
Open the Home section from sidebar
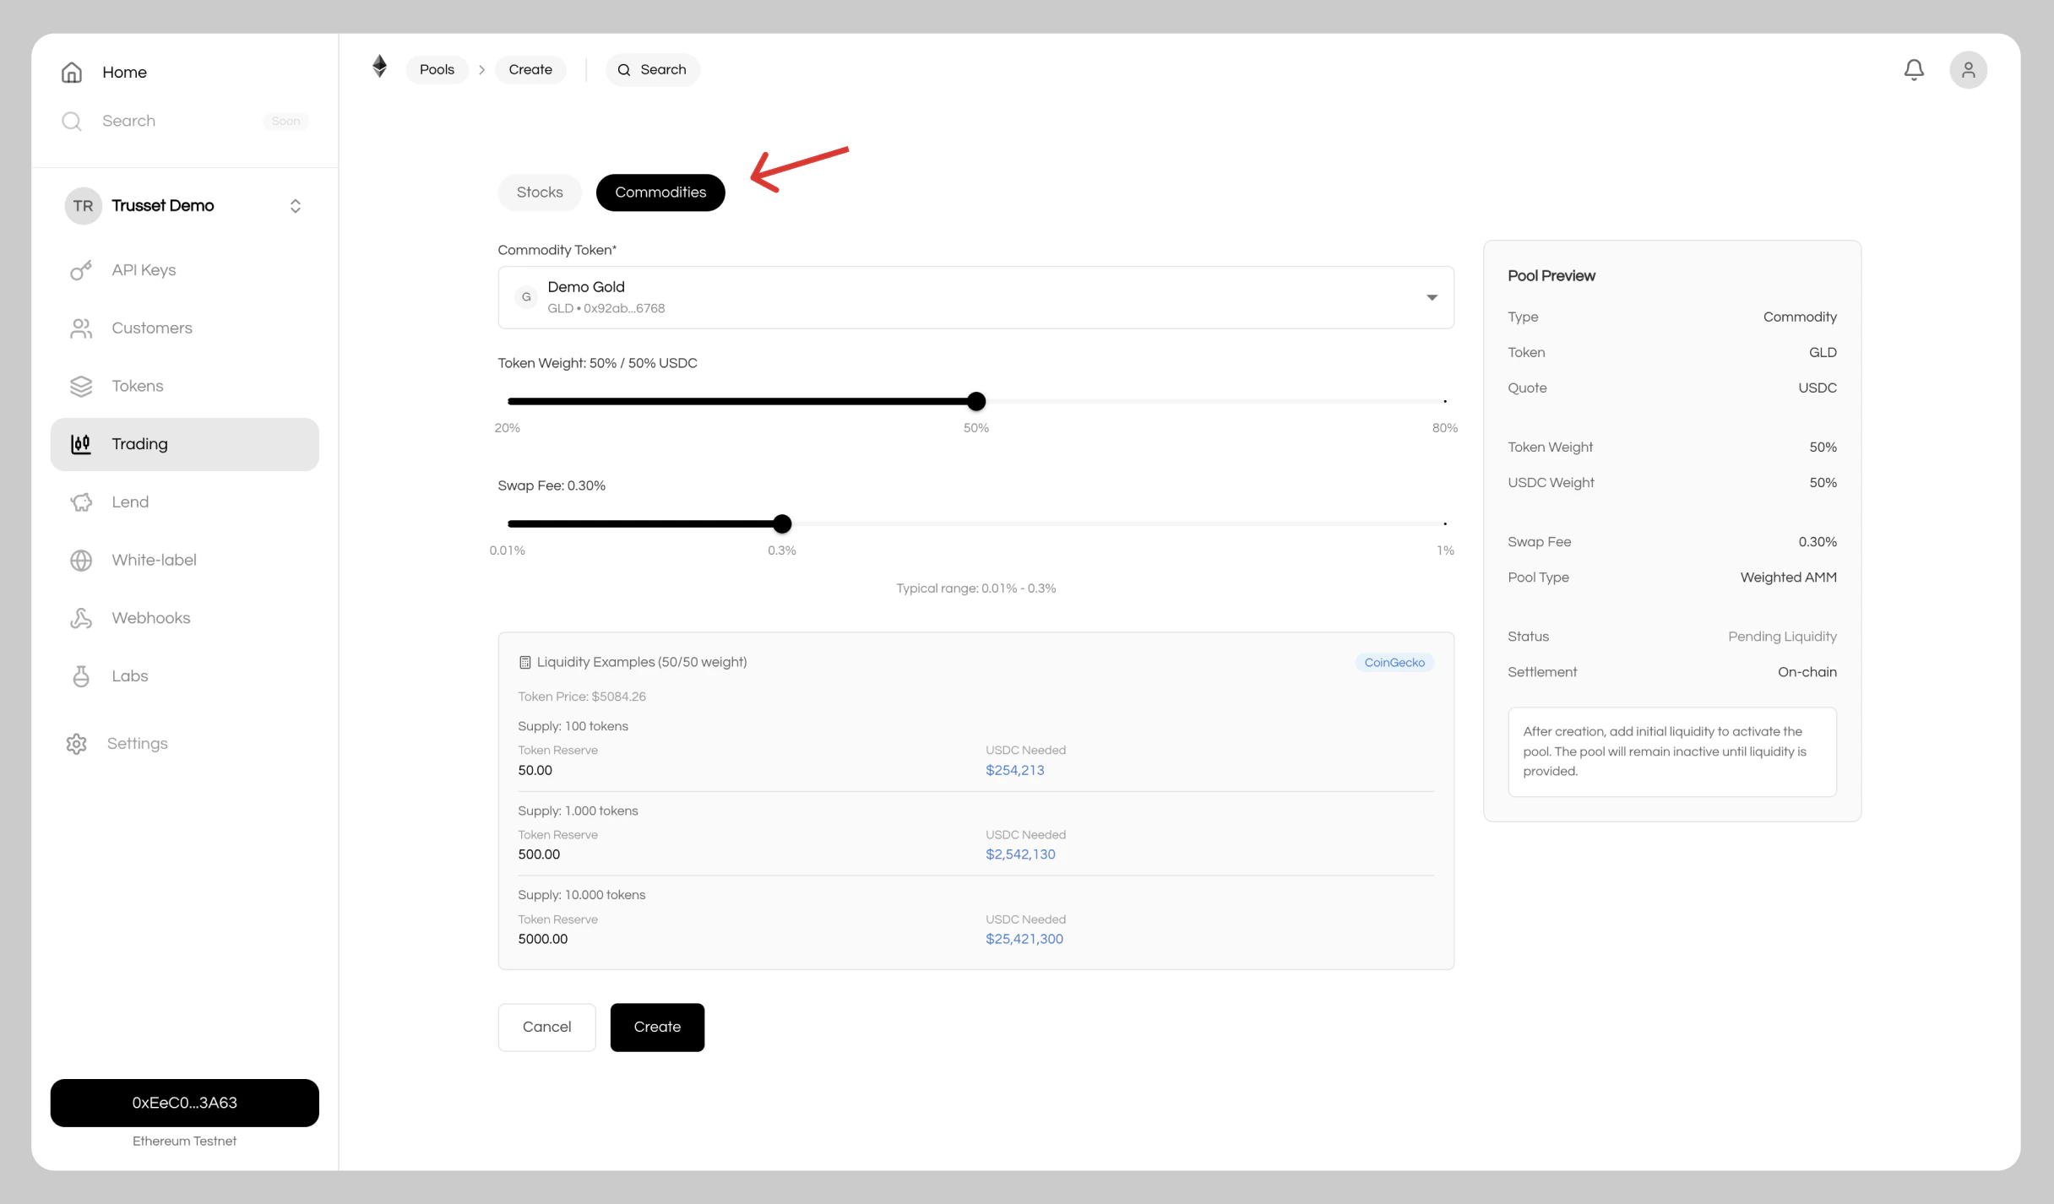(123, 72)
